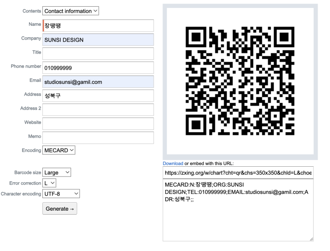Click the Barcode size label

[x=28, y=173]
